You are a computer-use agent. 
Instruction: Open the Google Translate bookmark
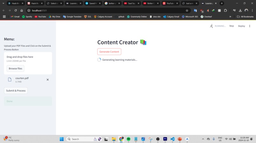(72, 16)
